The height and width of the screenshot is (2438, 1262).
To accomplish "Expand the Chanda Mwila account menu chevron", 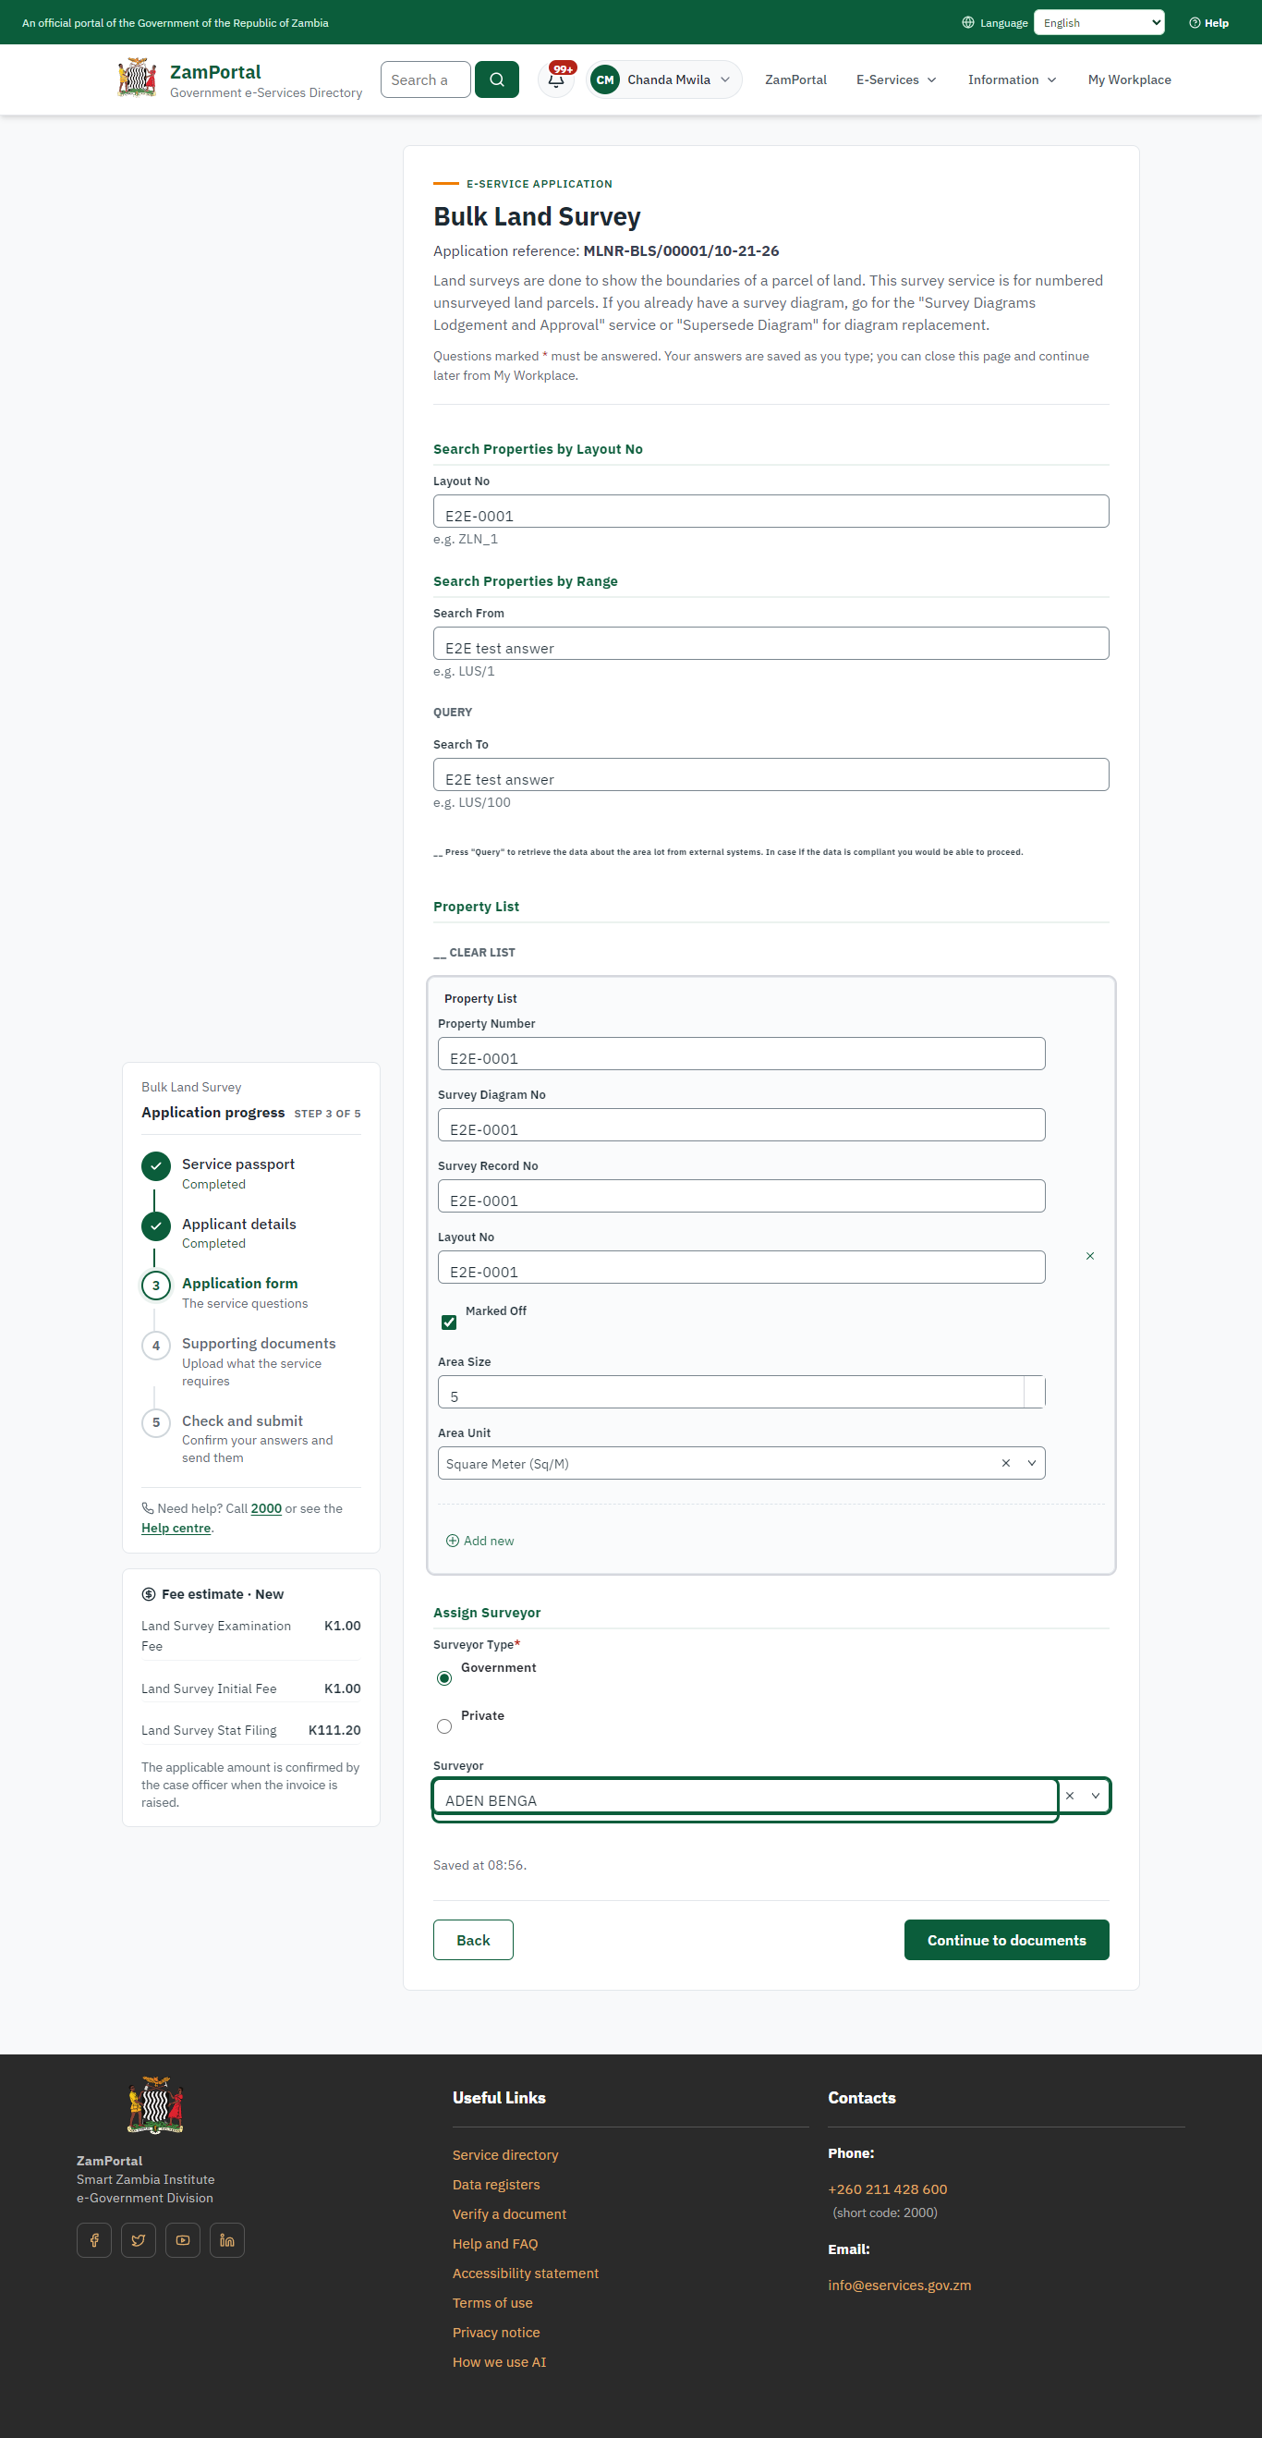I will 725,79.
